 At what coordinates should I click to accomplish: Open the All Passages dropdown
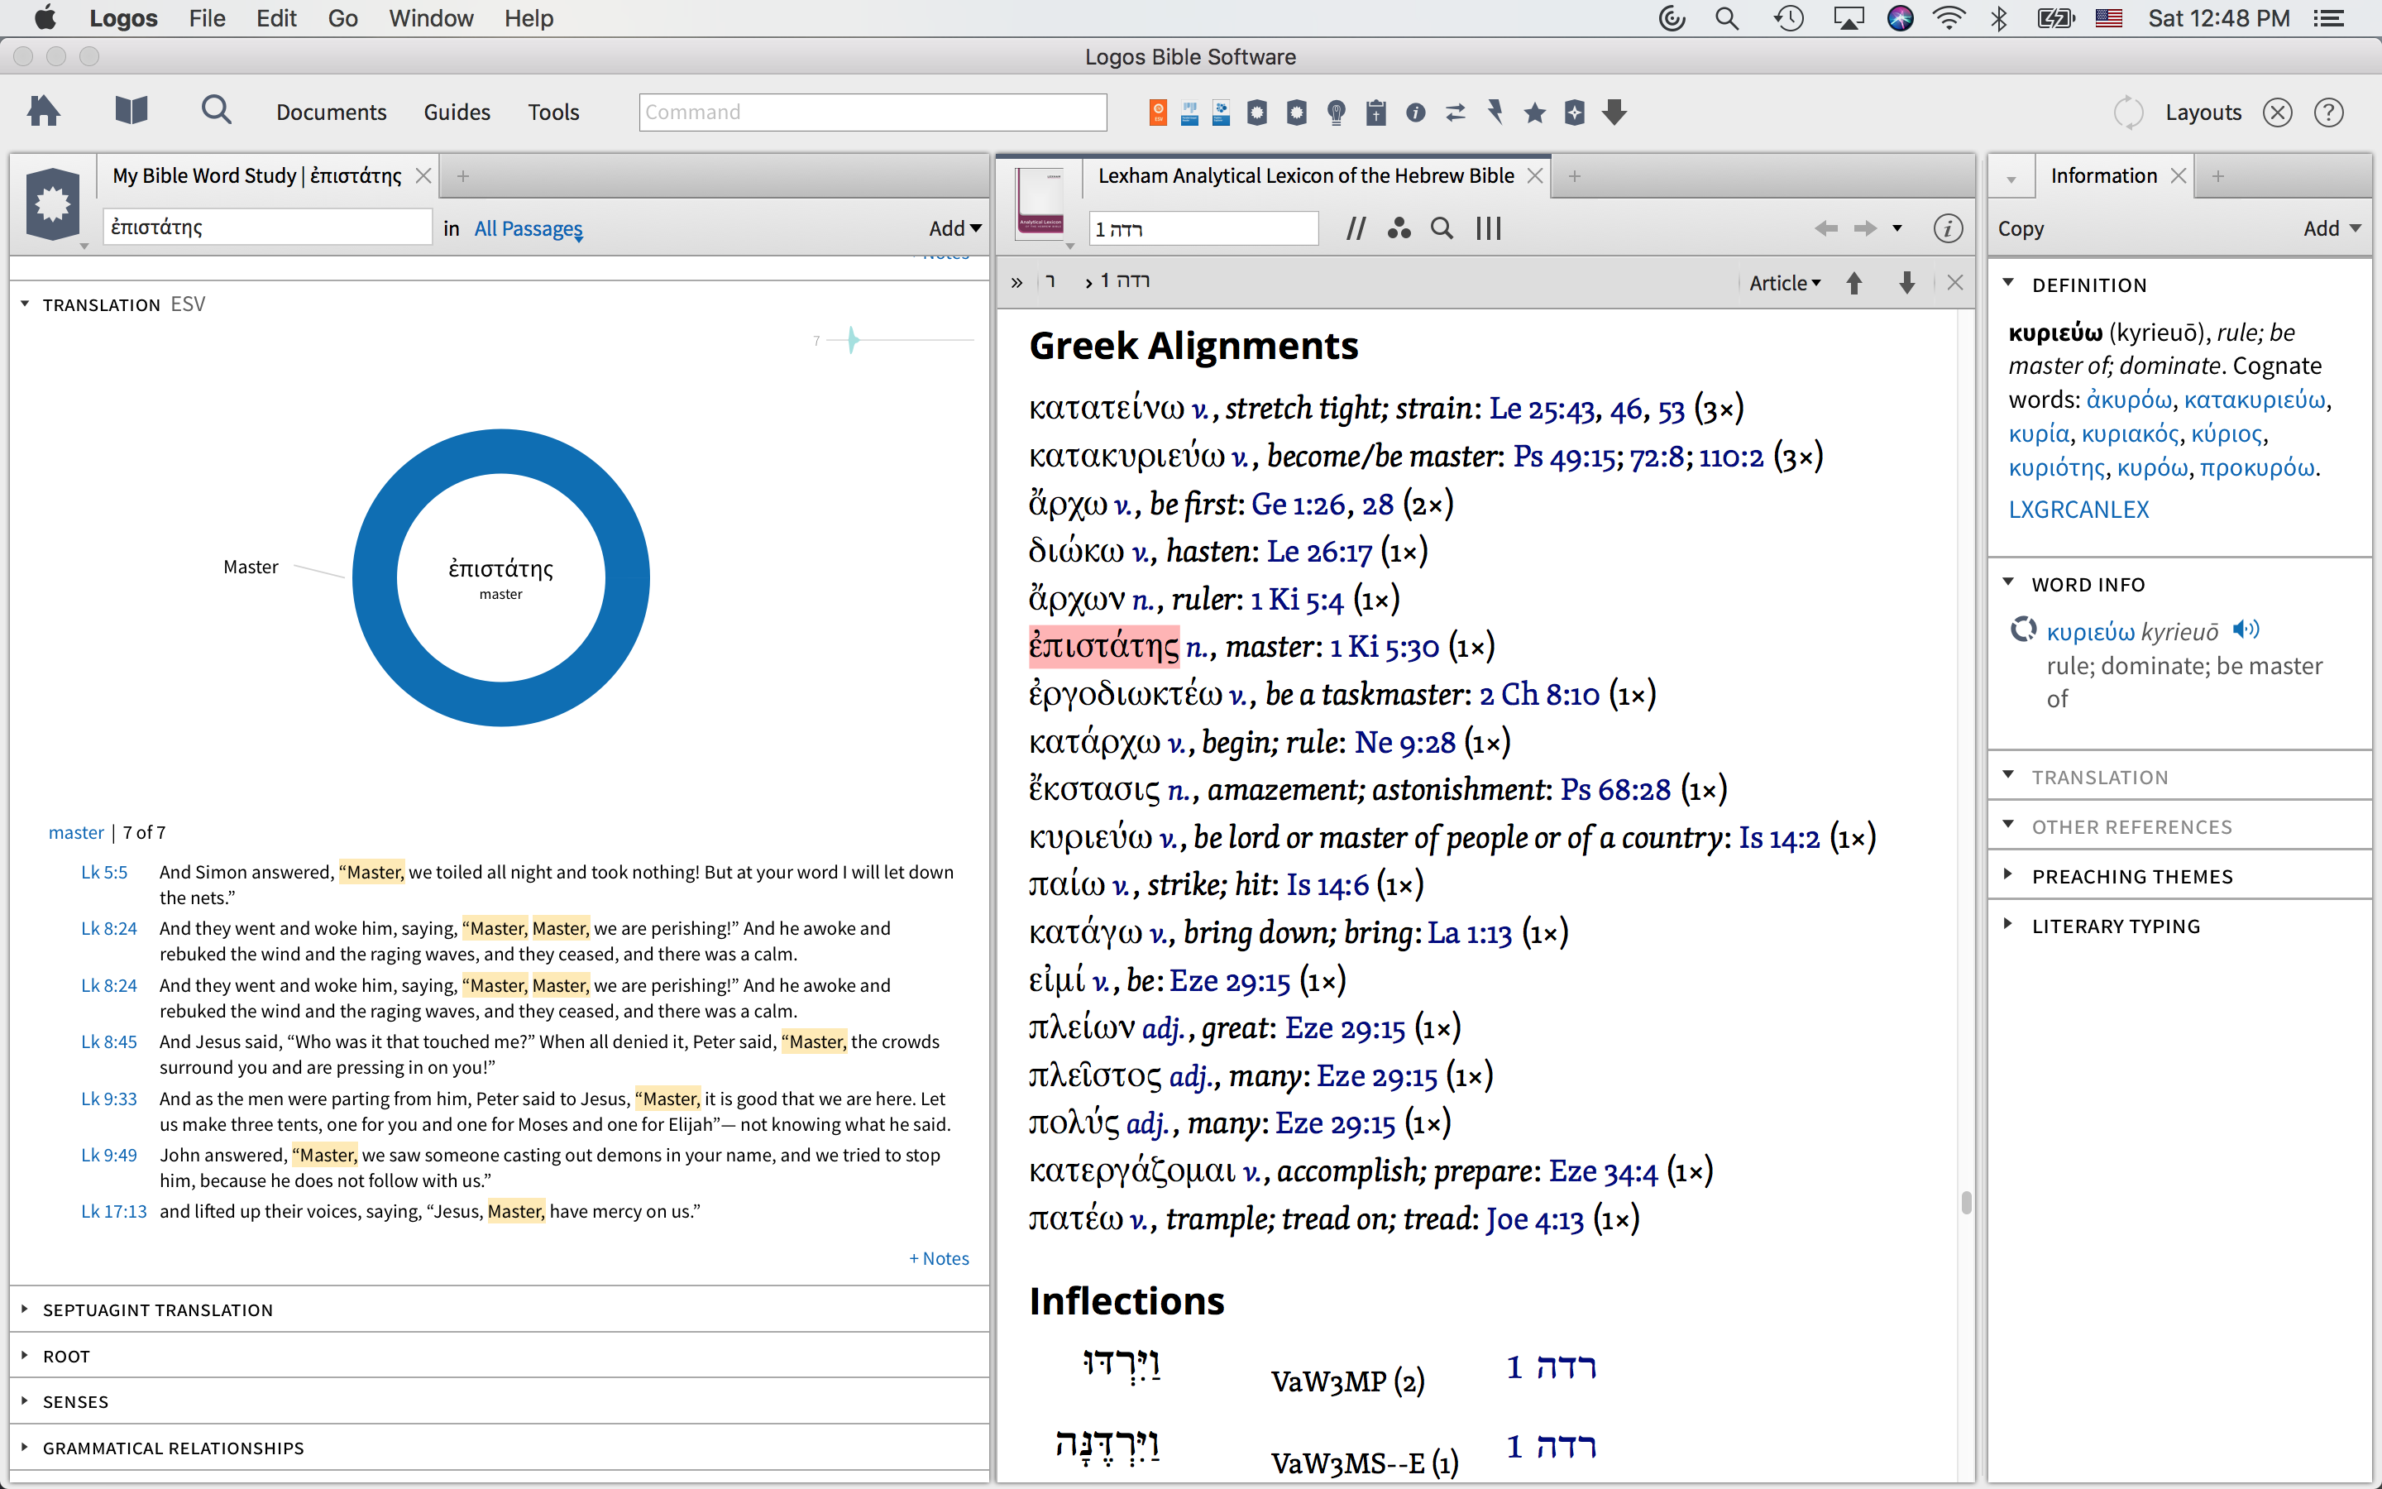[x=529, y=228]
